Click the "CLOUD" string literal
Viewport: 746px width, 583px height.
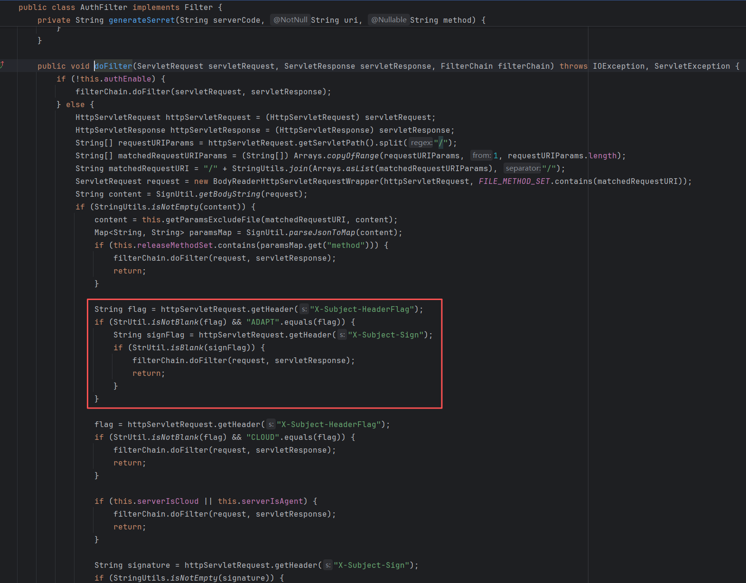click(x=262, y=437)
